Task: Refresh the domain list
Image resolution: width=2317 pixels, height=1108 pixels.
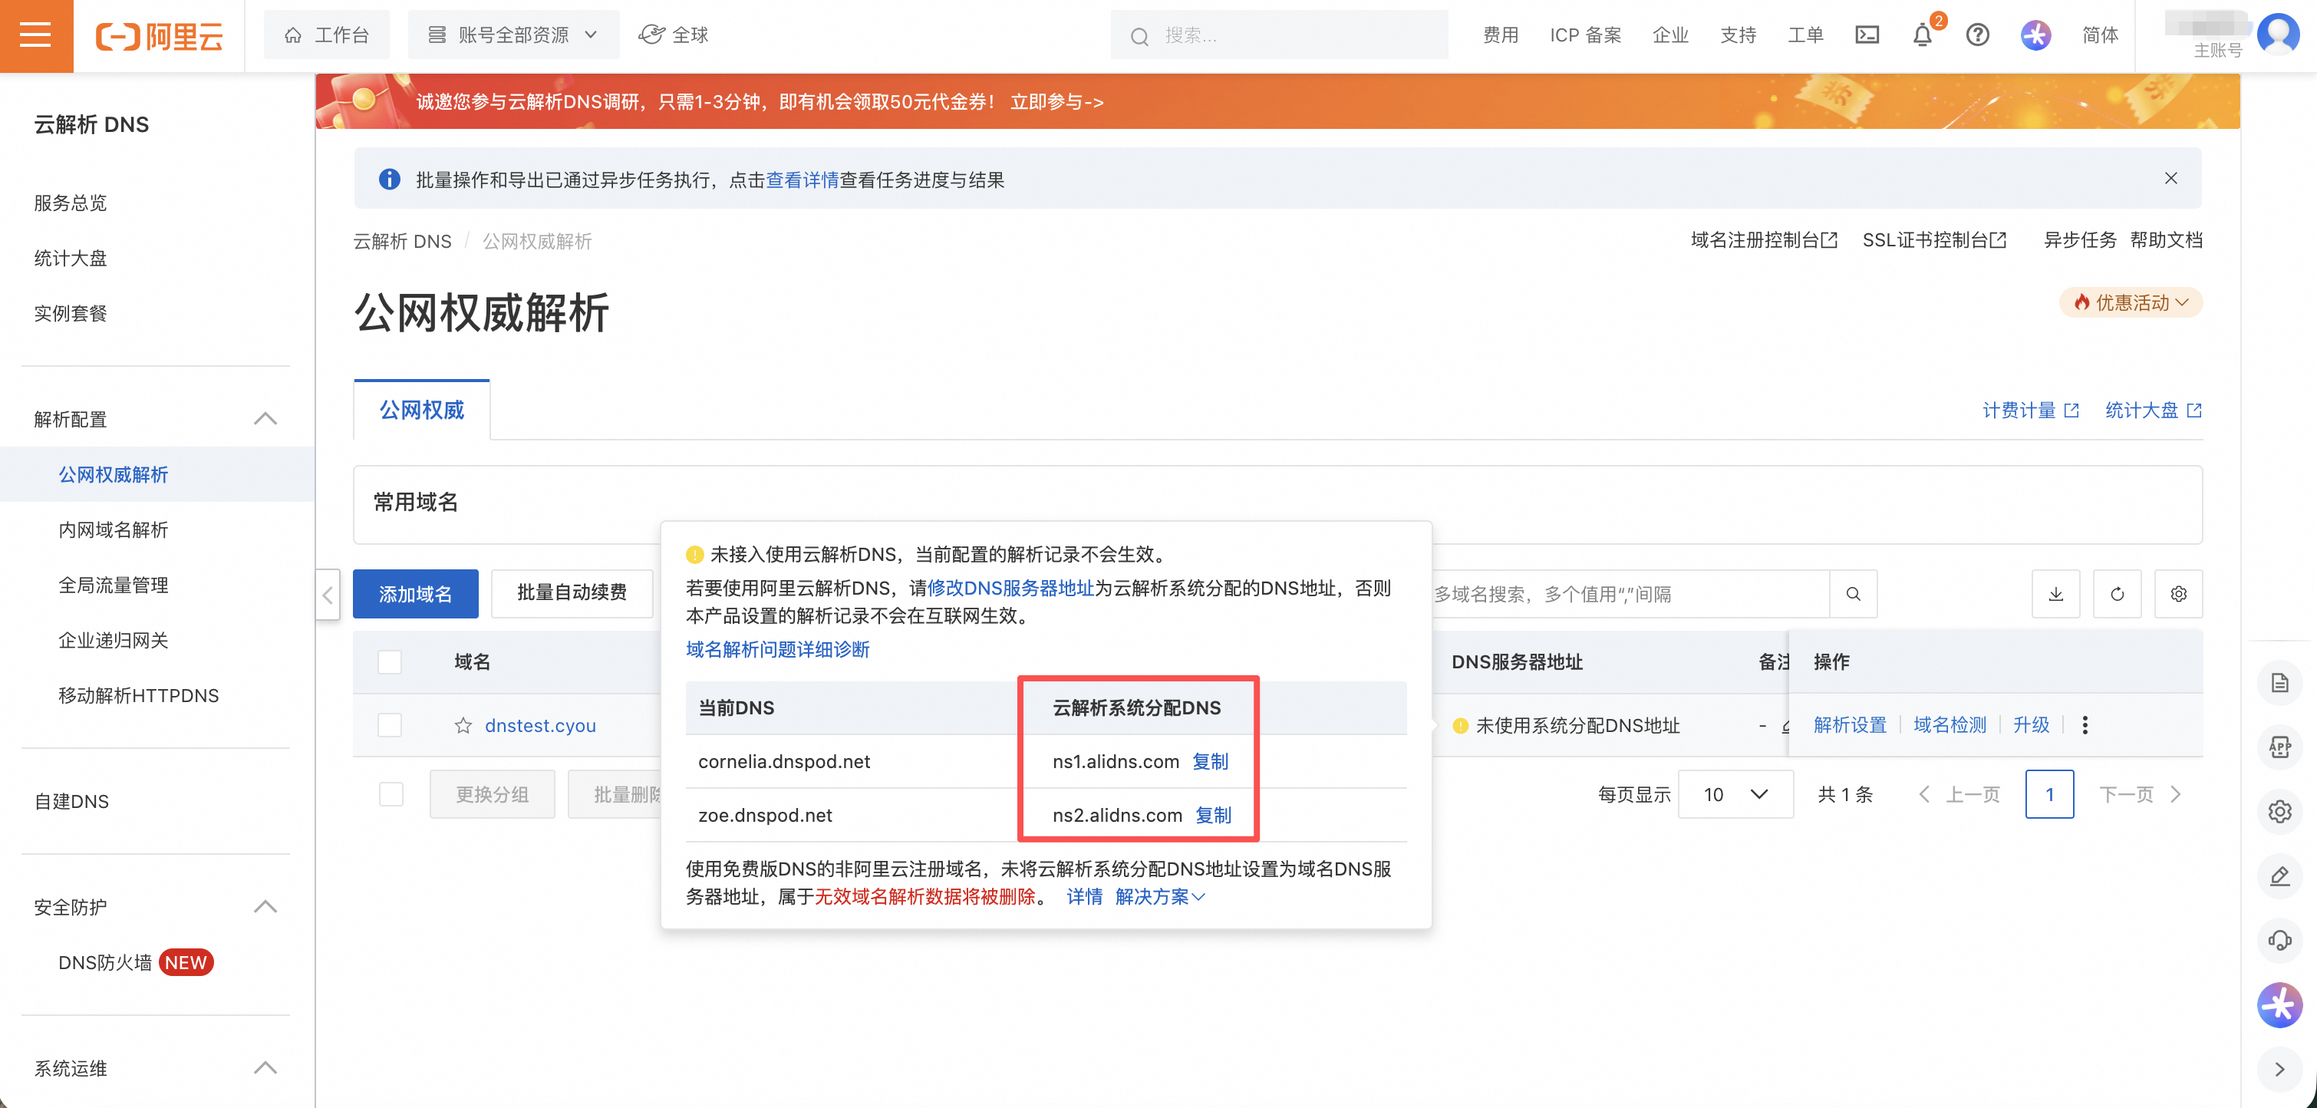Action: click(x=2117, y=594)
